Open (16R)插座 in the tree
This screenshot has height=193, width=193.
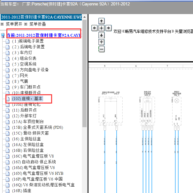21,190
